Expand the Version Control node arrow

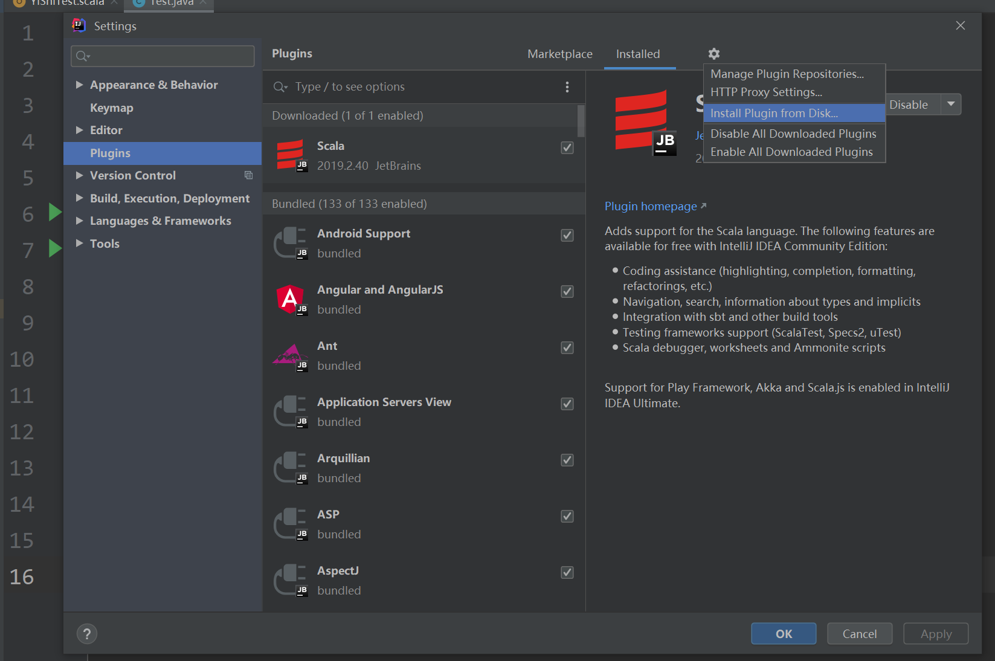79,175
